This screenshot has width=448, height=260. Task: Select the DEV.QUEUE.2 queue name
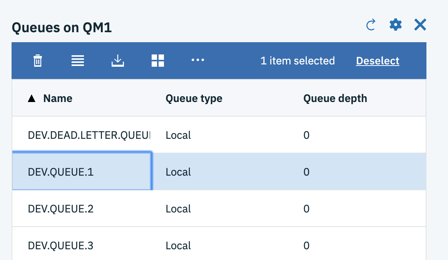click(x=61, y=209)
